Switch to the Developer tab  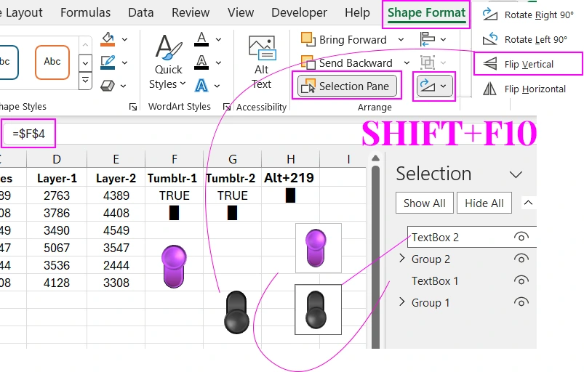point(299,12)
